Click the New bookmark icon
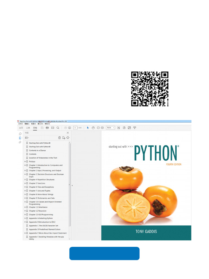209x279 pixels. point(64,138)
